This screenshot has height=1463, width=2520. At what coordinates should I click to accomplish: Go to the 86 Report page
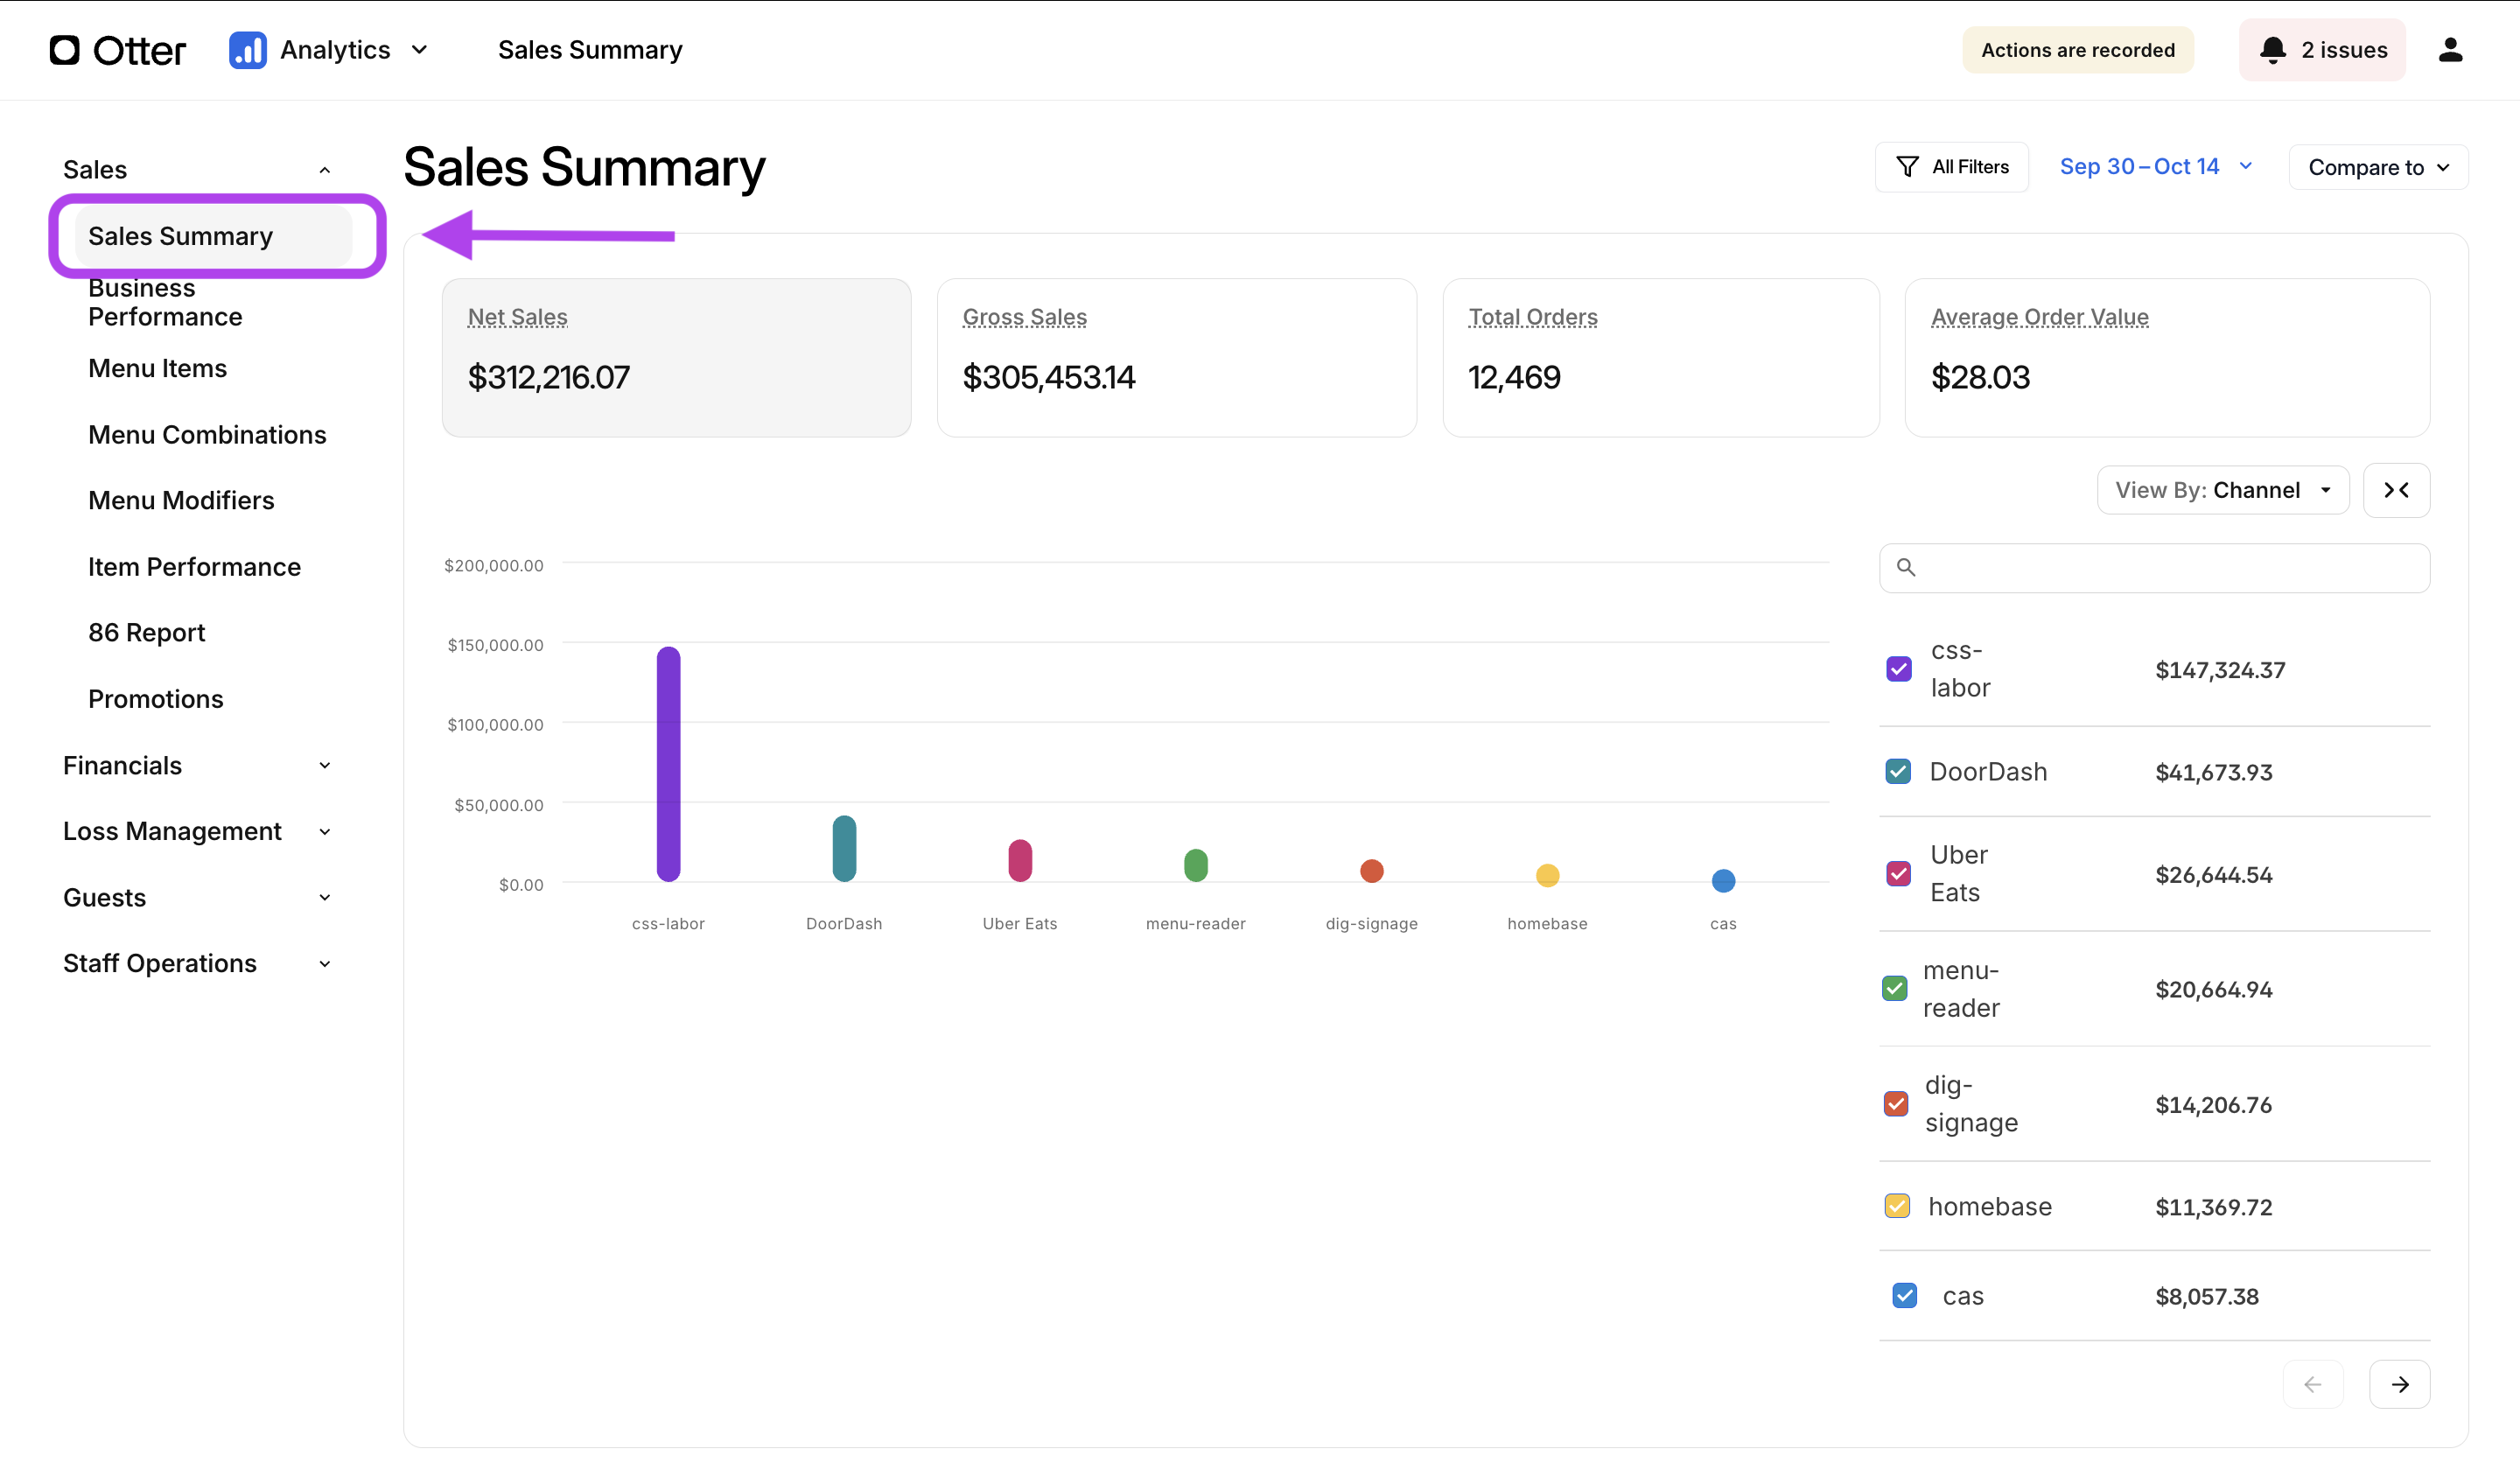(146, 632)
